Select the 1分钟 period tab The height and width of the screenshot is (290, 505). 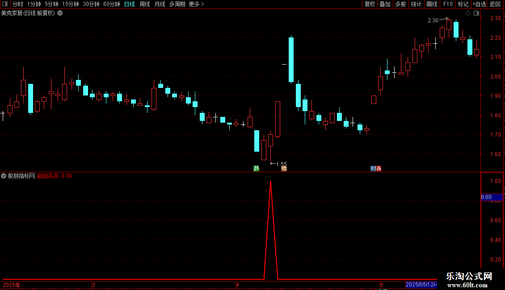pos(34,4)
